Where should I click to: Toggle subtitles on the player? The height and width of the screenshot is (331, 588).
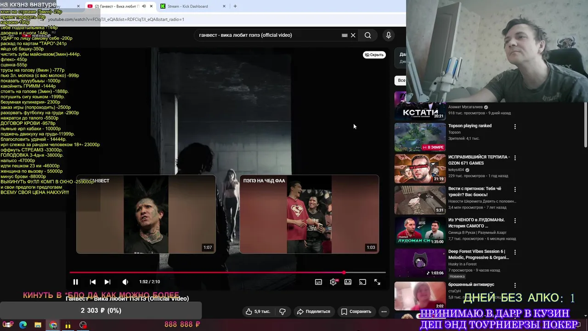[318, 282]
